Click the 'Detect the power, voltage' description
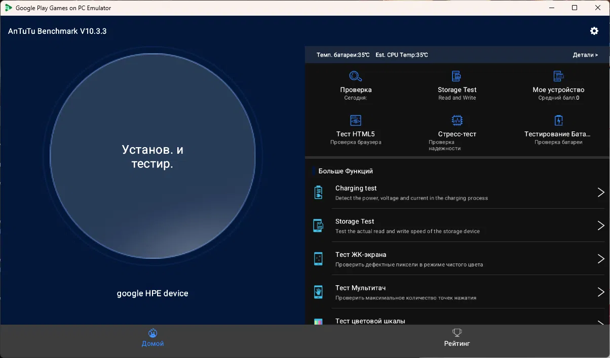The image size is (610, 358). pos(411,198)
